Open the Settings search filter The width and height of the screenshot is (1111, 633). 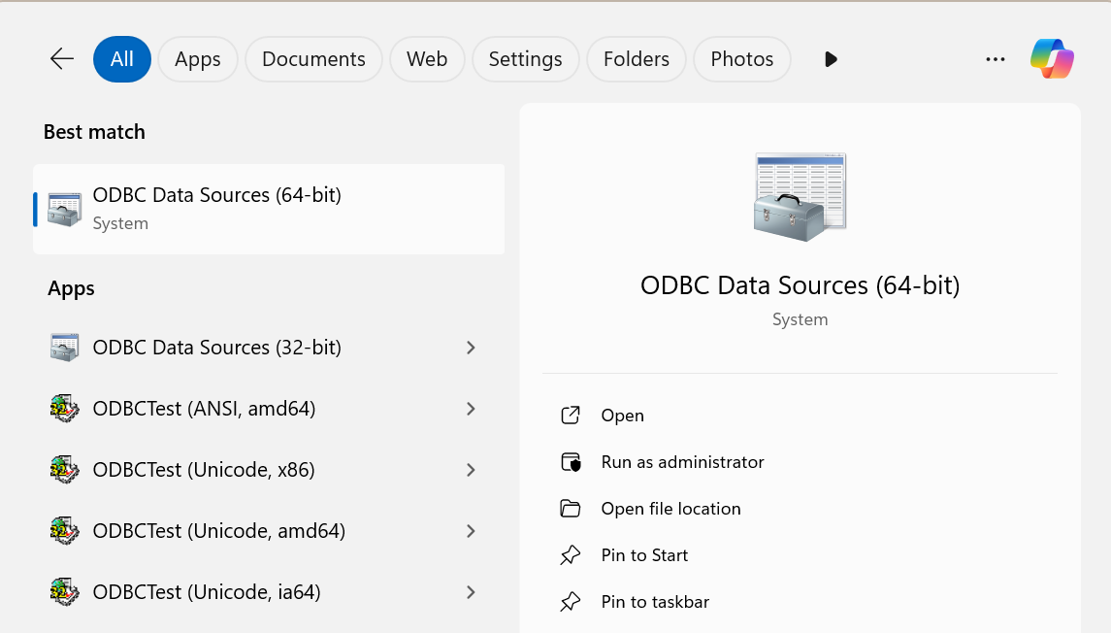525,58
